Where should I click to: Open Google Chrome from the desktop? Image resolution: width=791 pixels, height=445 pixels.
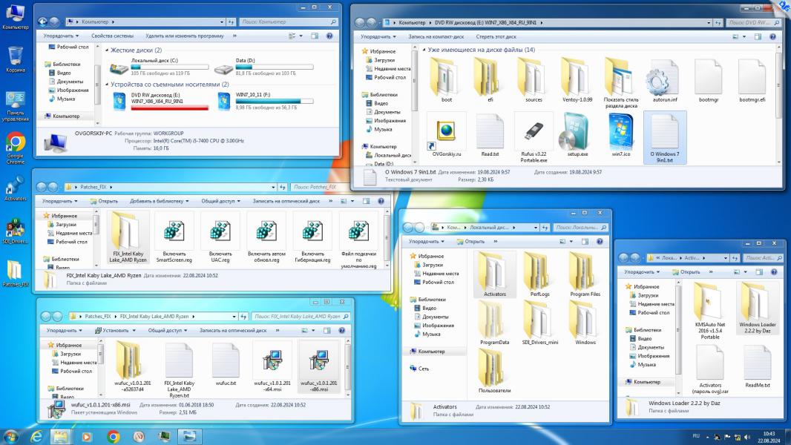coord(15,143)
